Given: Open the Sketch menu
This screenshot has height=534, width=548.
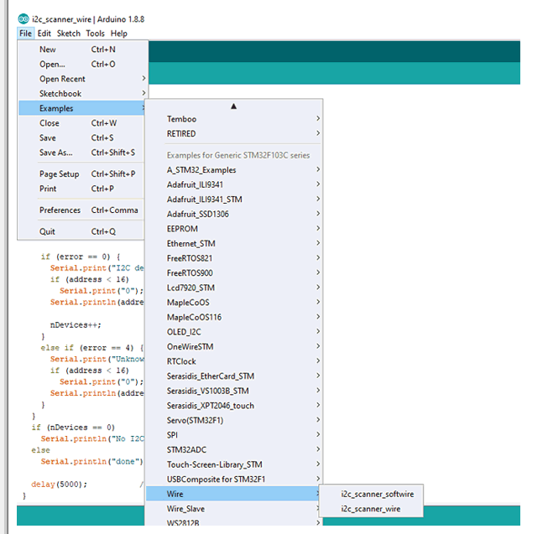Looking at the screenshot, I should 69,34.
